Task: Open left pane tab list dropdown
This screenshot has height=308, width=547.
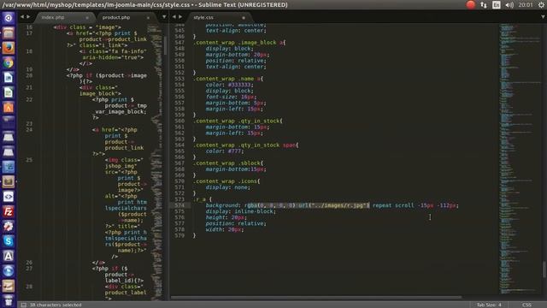Action: click(x=164, y=17)
